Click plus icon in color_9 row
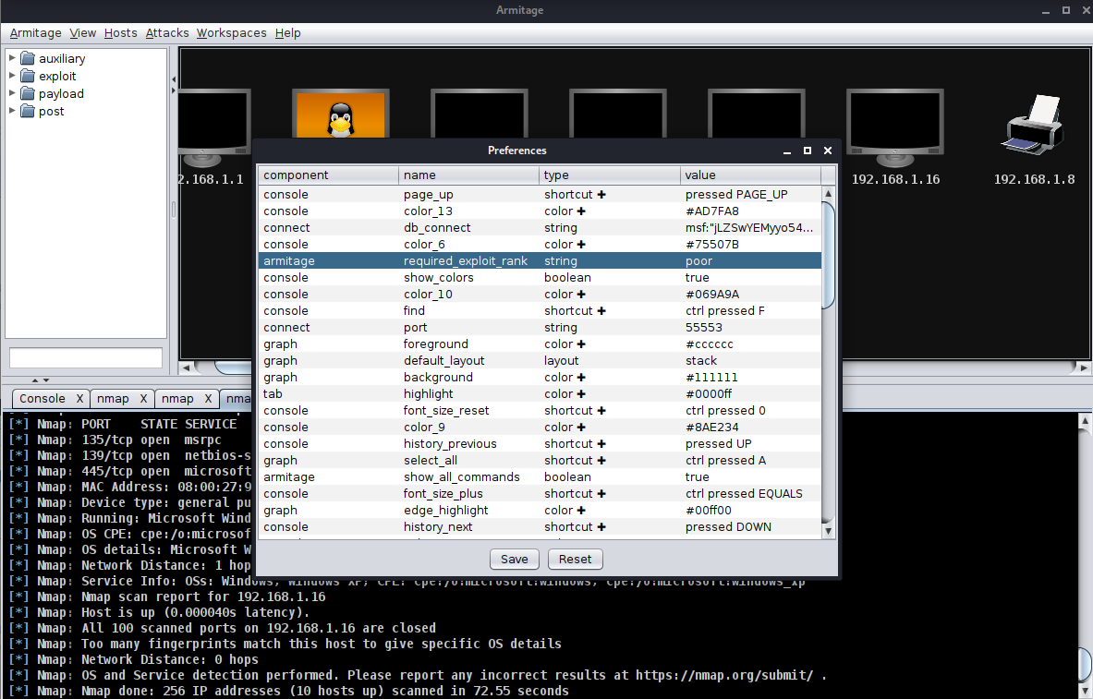Image resolution: width=1093 pixels, height=699 pixels. [x=581, y=428]
